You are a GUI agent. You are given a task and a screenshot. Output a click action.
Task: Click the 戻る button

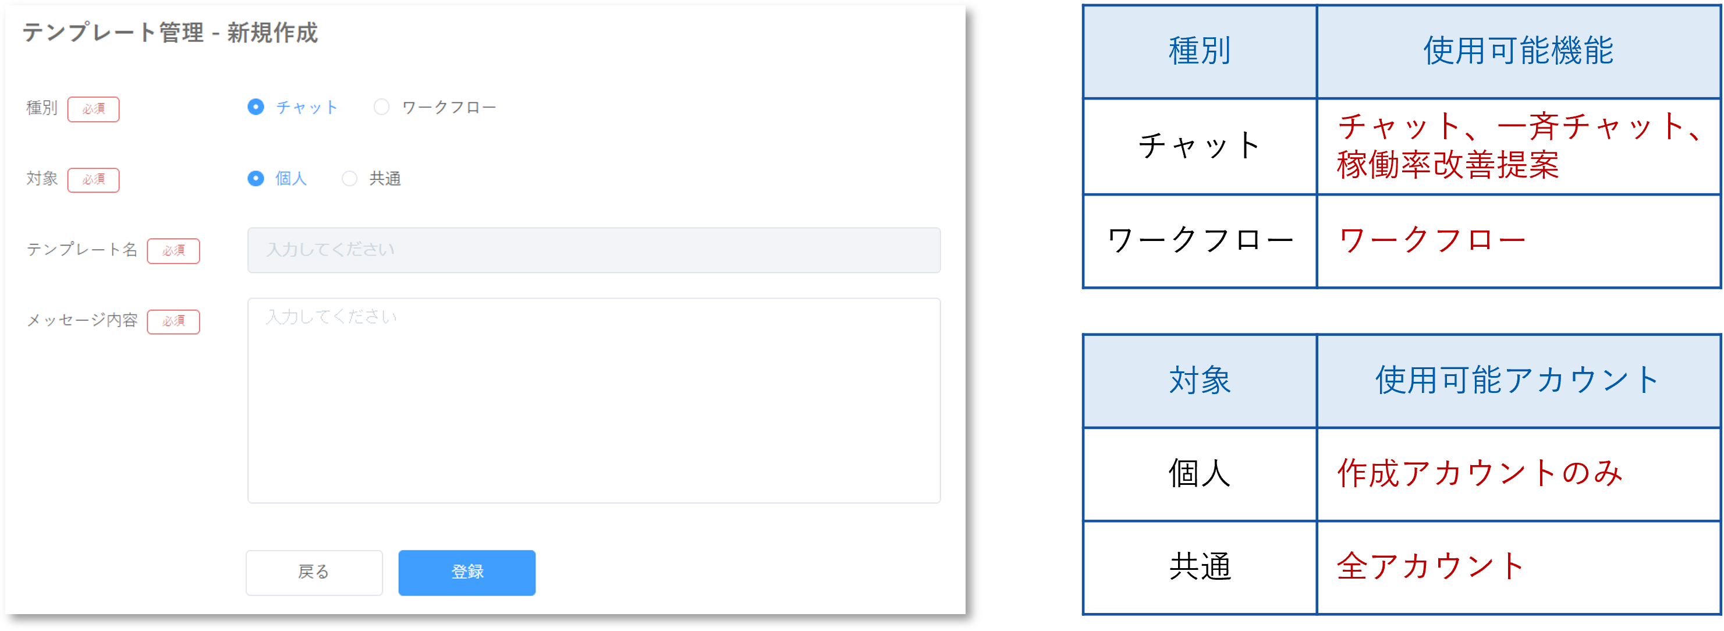314,572
